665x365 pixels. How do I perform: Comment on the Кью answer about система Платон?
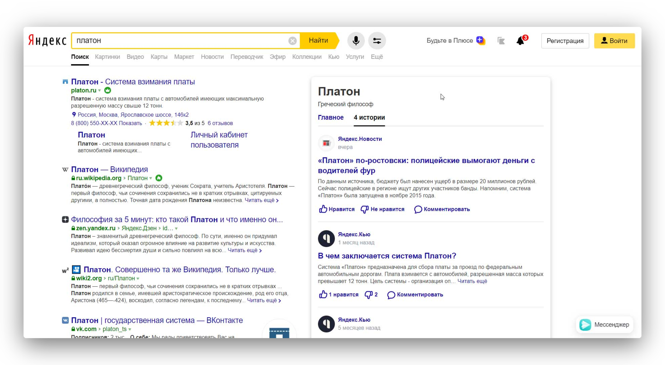pos(415,295)
